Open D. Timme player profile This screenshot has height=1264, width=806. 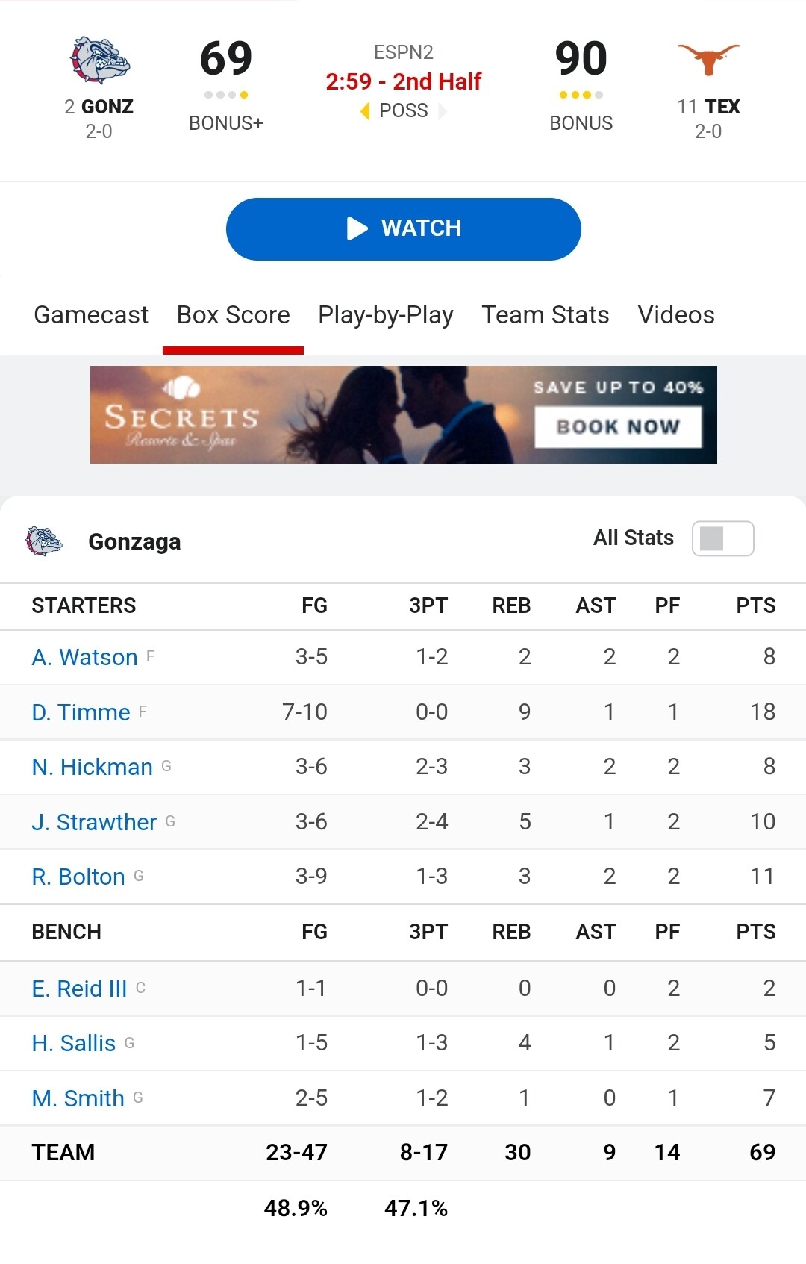point(81,712)
